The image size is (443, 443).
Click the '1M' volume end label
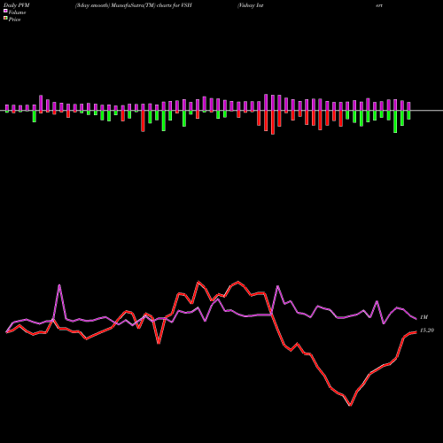[424, 317]
